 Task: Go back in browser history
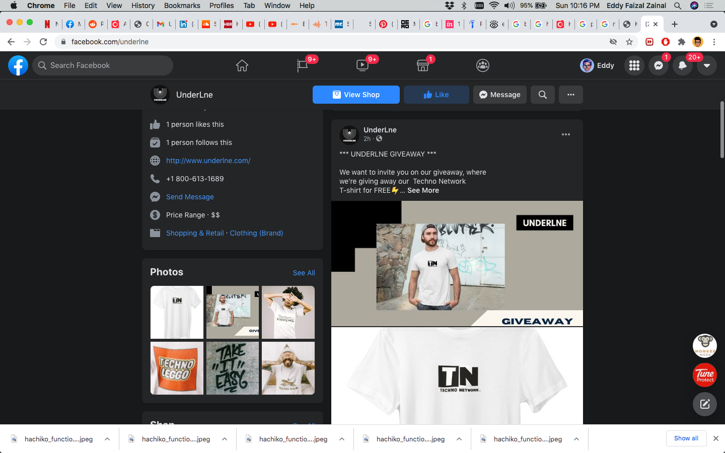tap(11, 42)
